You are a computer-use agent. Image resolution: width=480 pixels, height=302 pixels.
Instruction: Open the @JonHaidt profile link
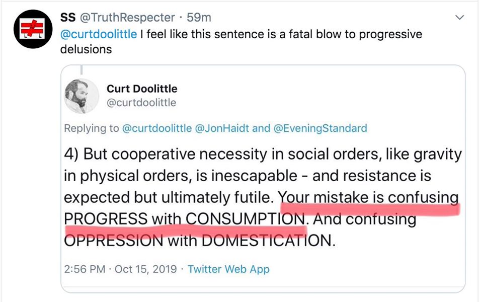click(x=223, y=128)
